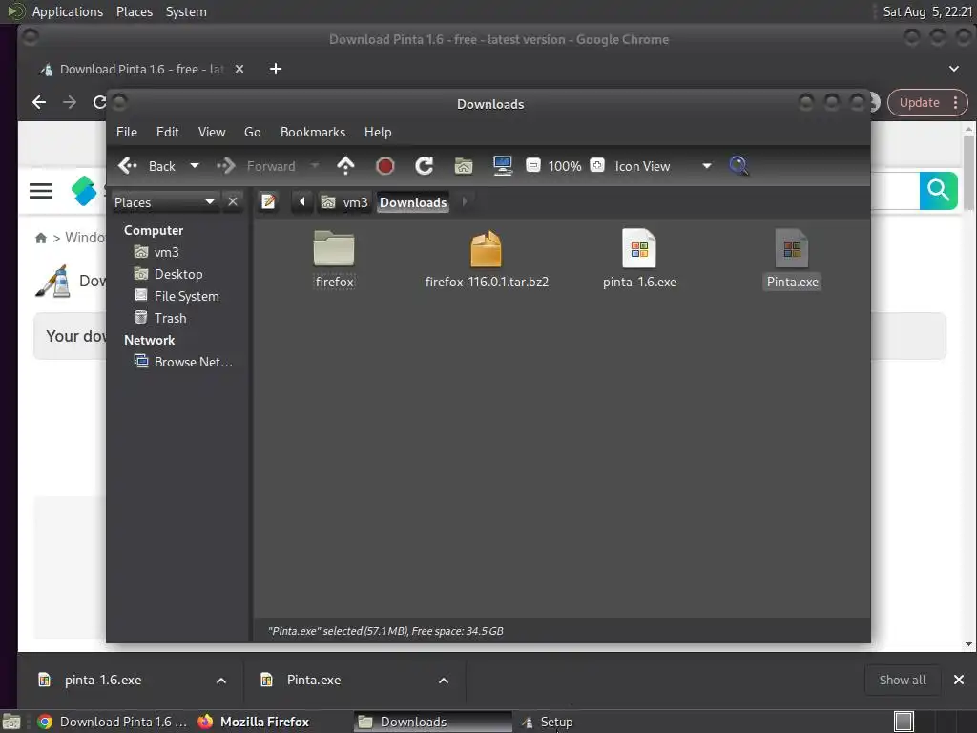977x733 pixels.
Task: Close Chrome's downloads bar
Action: (x=959, y=680)
